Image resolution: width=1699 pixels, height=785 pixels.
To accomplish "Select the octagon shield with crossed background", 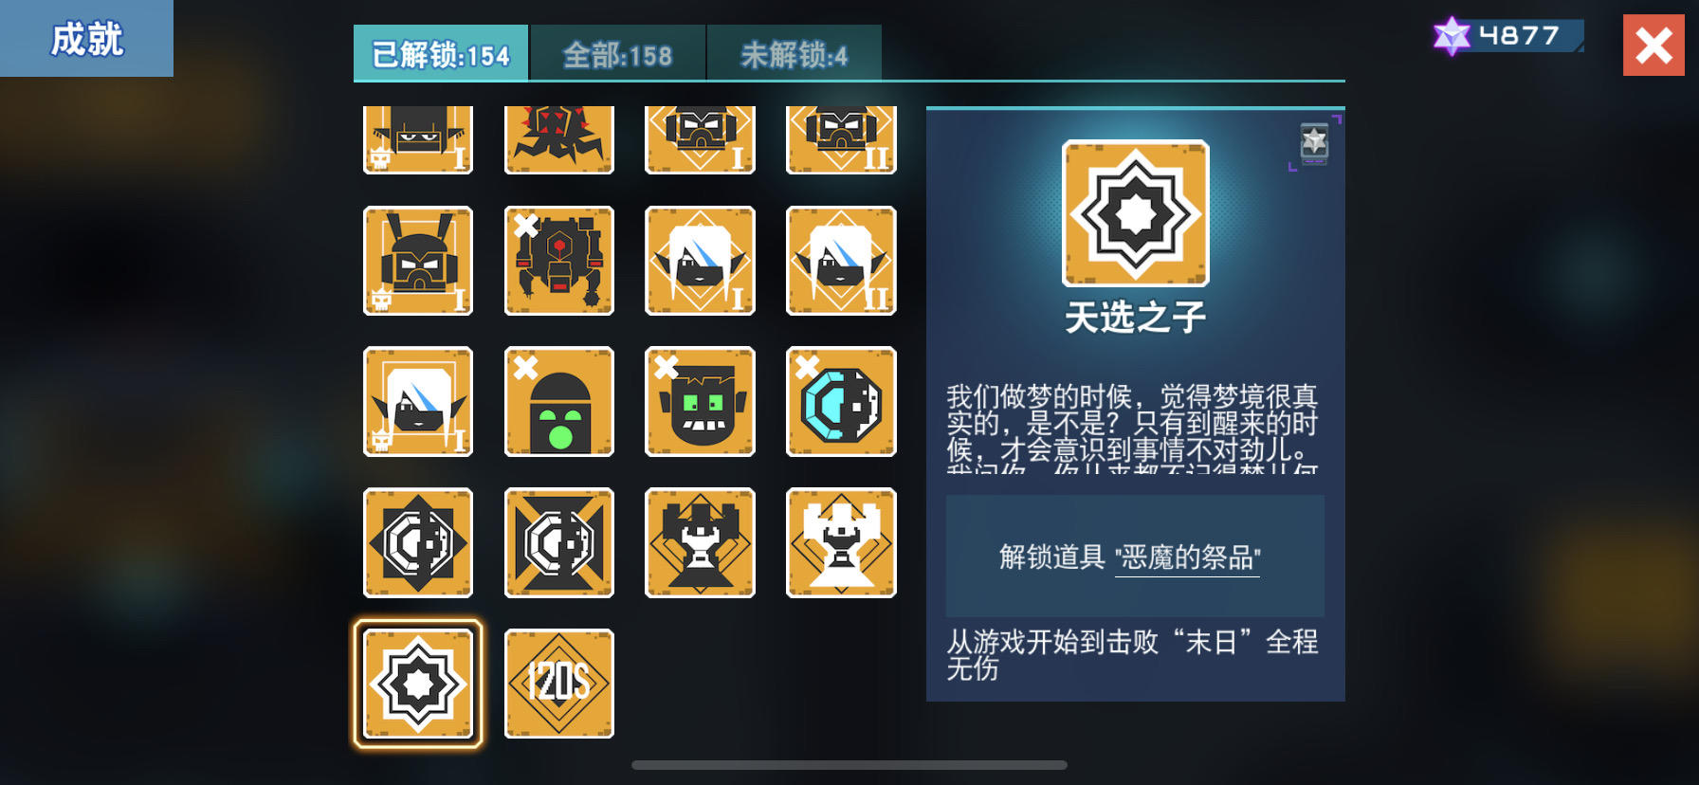I will point(559,542).
